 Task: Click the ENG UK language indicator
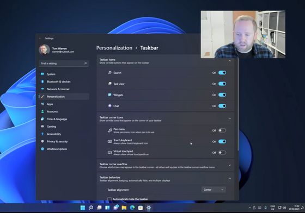pyautogui.click(x=273, y=208)
